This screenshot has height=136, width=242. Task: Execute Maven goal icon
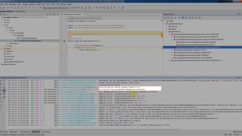[183, 18]
